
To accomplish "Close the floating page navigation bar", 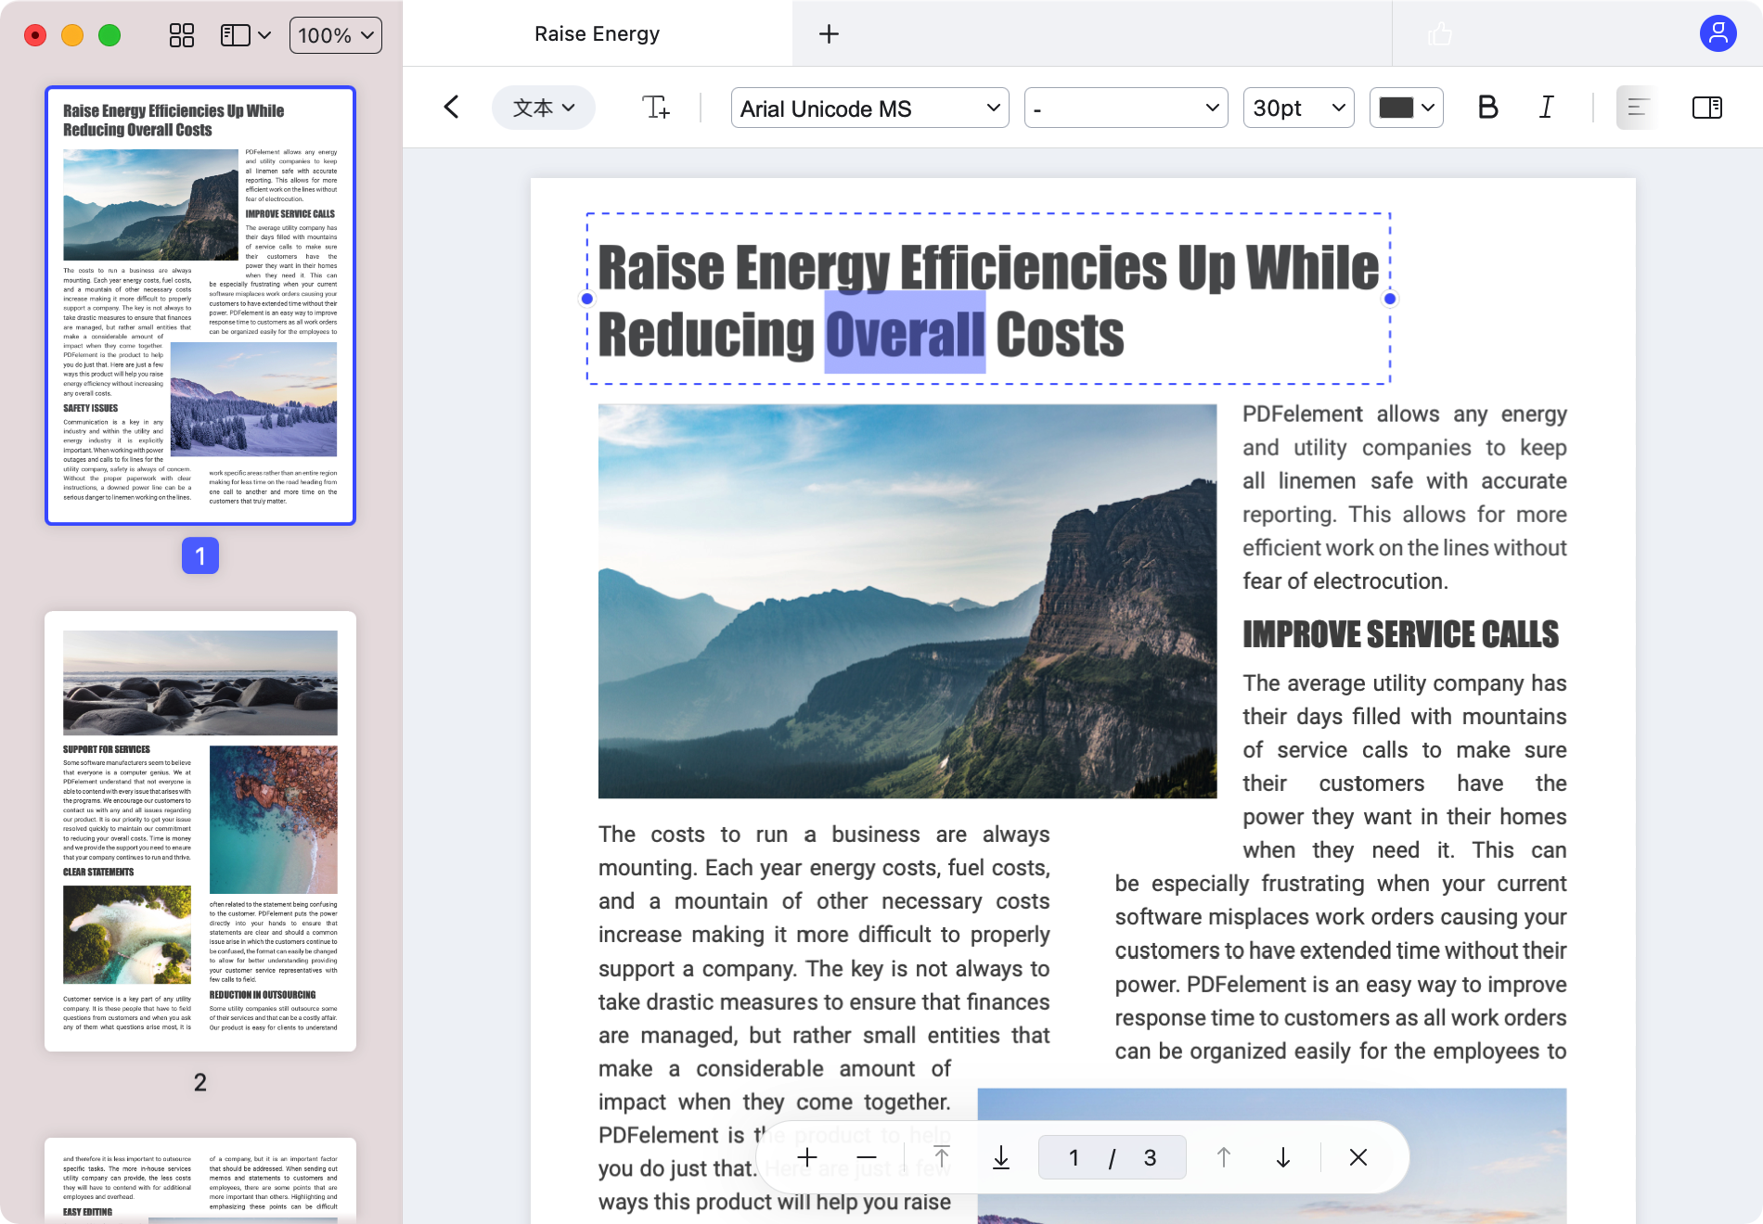I will 1358,1157.
